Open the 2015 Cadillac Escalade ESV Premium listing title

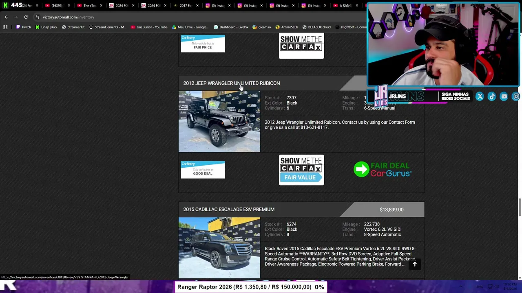[229, 209]
